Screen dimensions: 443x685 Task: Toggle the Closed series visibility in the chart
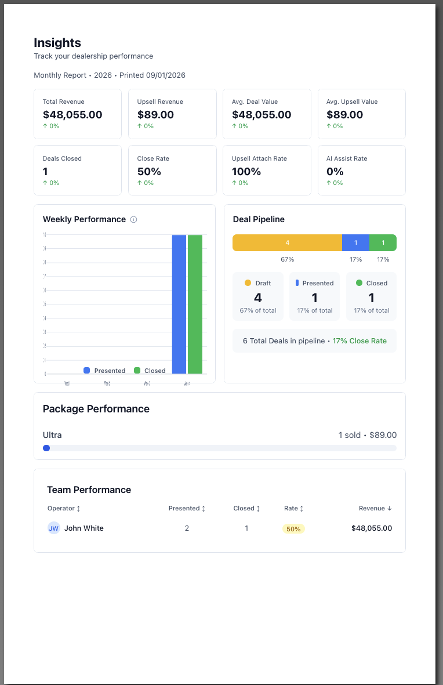[151, 370]
